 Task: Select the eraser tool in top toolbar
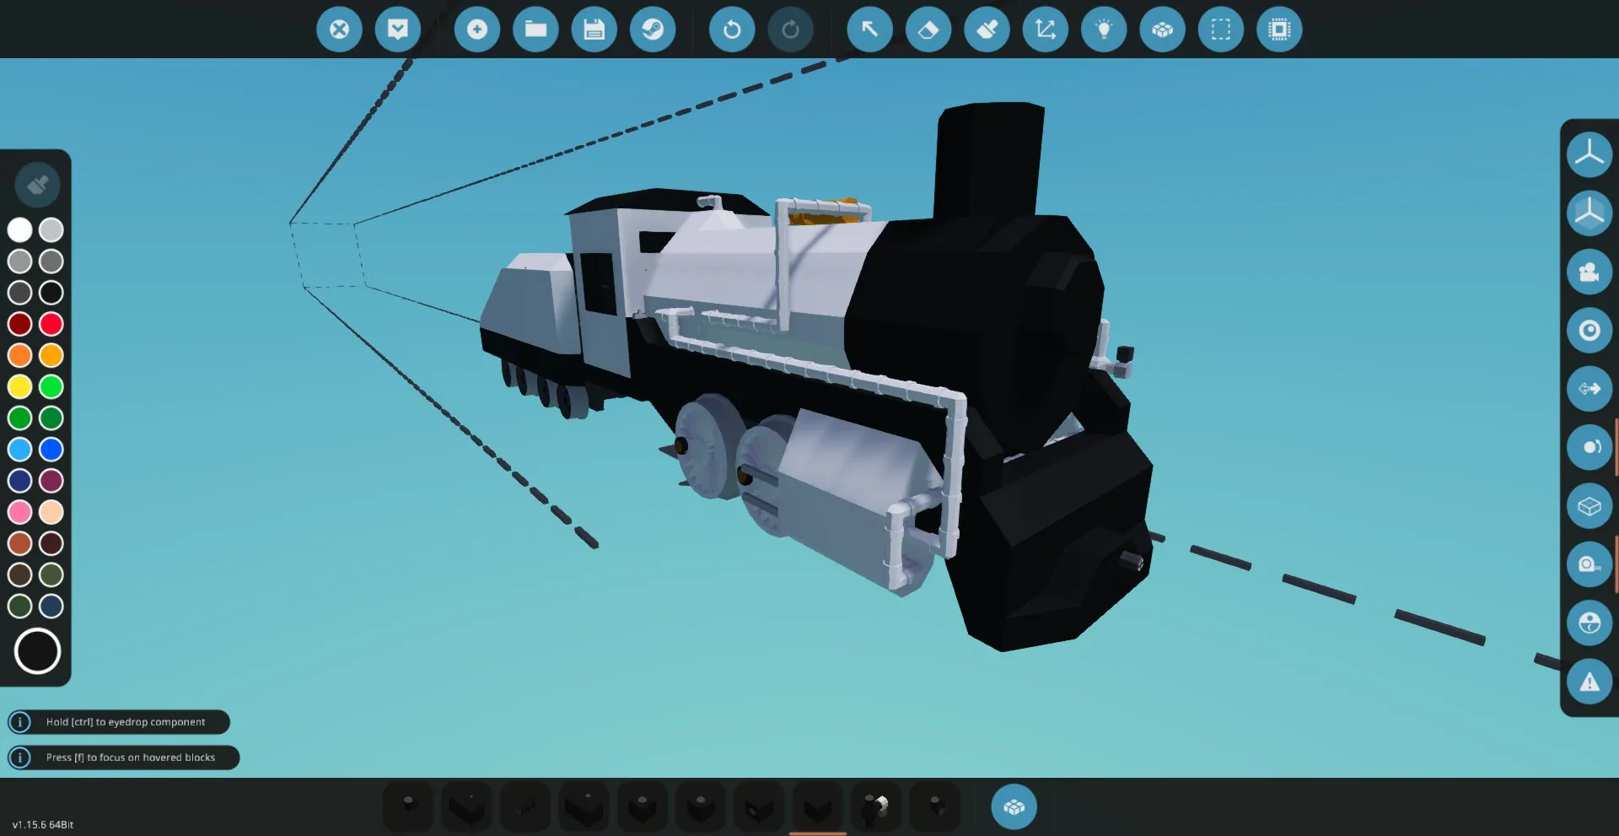928,30
